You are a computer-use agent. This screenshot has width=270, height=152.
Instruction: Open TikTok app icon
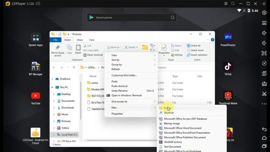(x=228, y=67)
